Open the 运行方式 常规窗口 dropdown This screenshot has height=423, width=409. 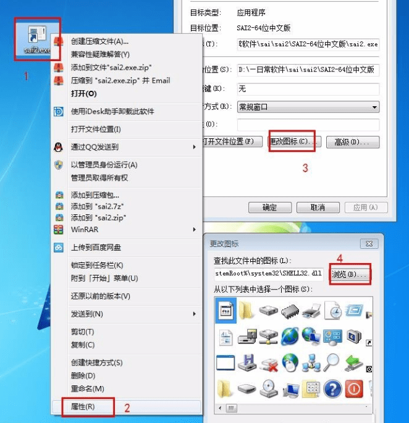308,107
